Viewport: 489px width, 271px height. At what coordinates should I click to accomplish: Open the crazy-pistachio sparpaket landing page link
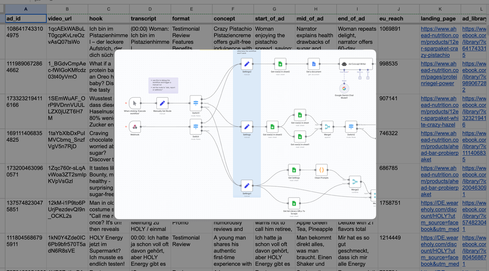click(440, 42)
